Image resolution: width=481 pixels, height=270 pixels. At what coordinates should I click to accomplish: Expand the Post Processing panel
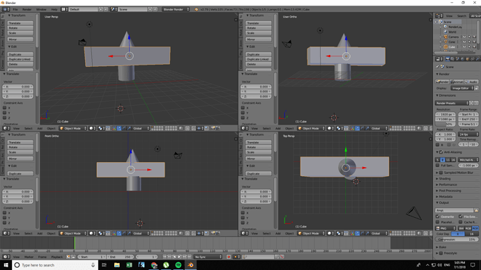pyautogui.click(x=450, y=191)
